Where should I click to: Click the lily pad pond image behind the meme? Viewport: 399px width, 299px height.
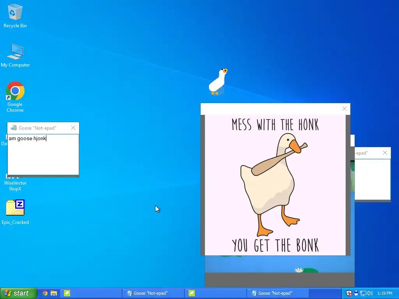pos(280,264)
